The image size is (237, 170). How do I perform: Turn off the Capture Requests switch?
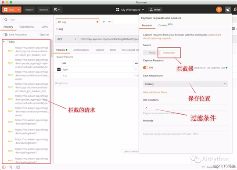145,68
